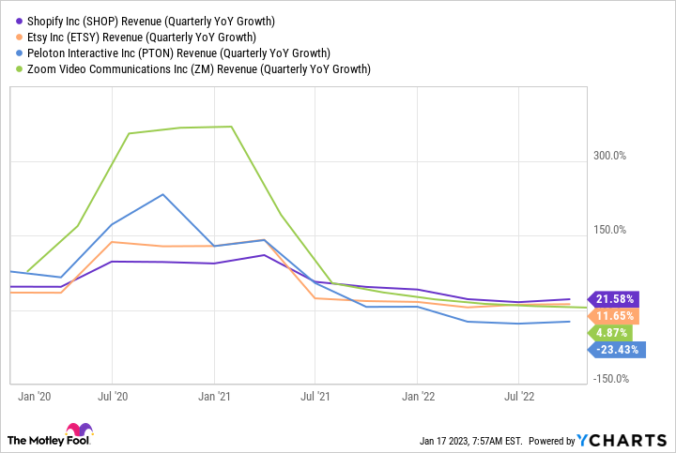This screenshot has width=676, height=453.
Task: Select the Peloton Interactive Inc (PTON) legend text
Action: 179,53
